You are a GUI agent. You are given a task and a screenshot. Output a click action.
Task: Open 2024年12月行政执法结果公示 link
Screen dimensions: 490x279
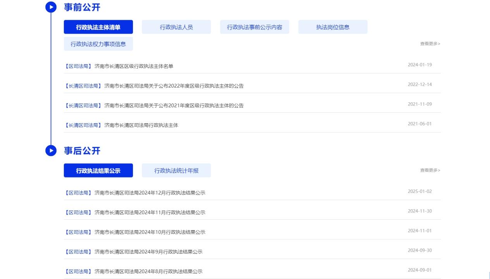[x=150, y=193]
